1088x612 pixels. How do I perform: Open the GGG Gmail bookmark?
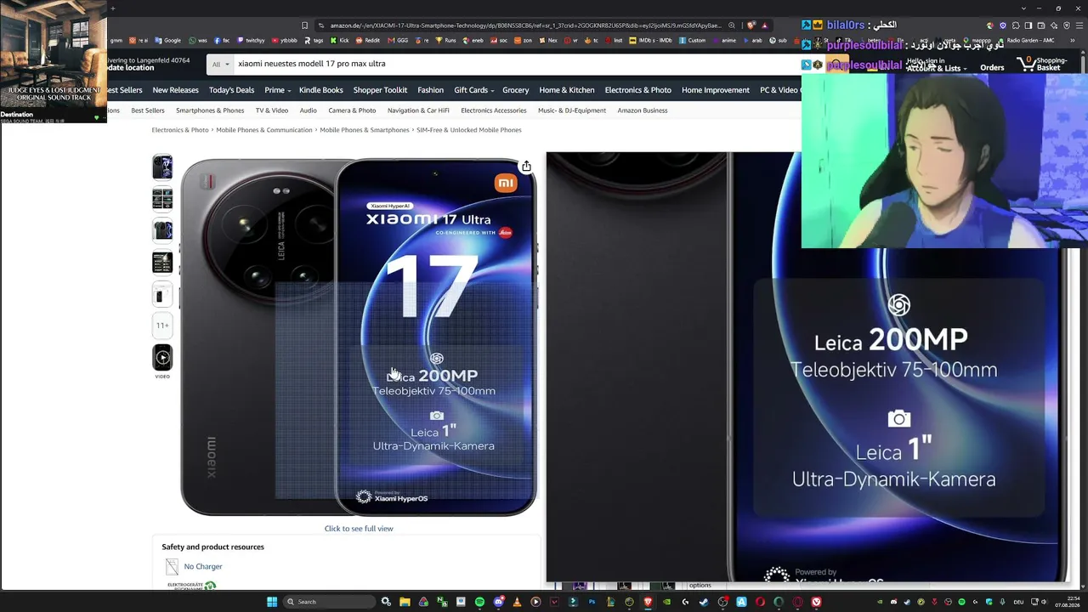click(398, 40)
